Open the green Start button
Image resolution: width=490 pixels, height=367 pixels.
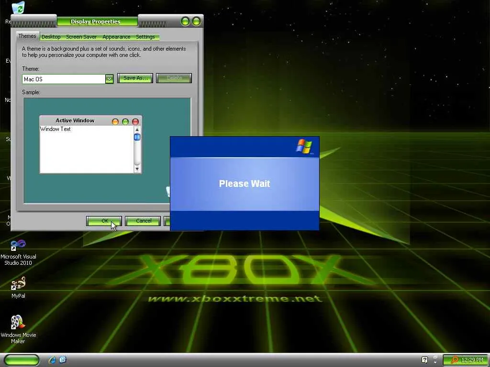coord(22,360)
